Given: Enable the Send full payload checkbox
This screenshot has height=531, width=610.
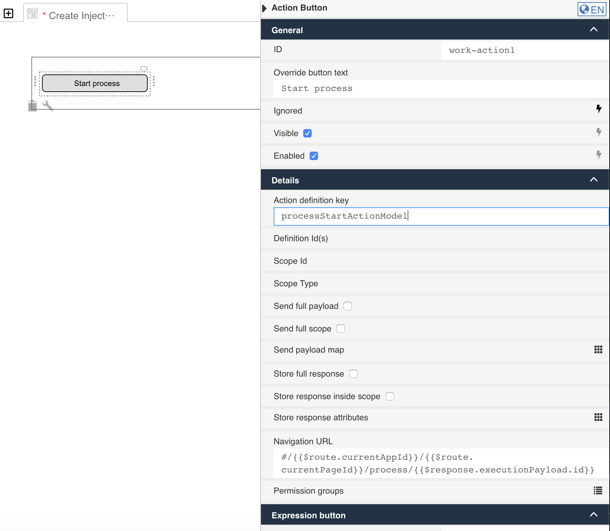Looking at the screenshot, I should tap(348, 306).
